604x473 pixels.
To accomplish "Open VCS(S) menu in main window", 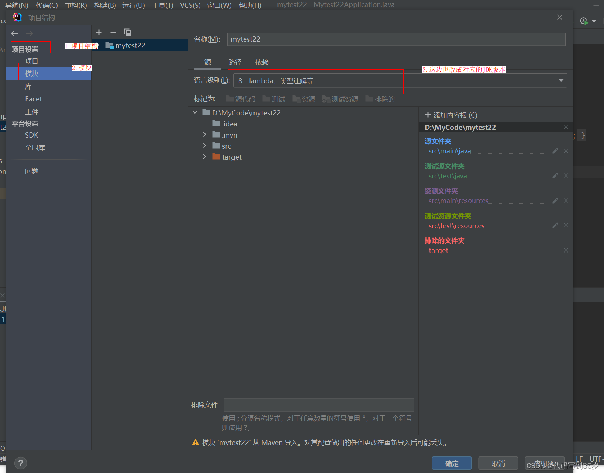I will [190, 5].
